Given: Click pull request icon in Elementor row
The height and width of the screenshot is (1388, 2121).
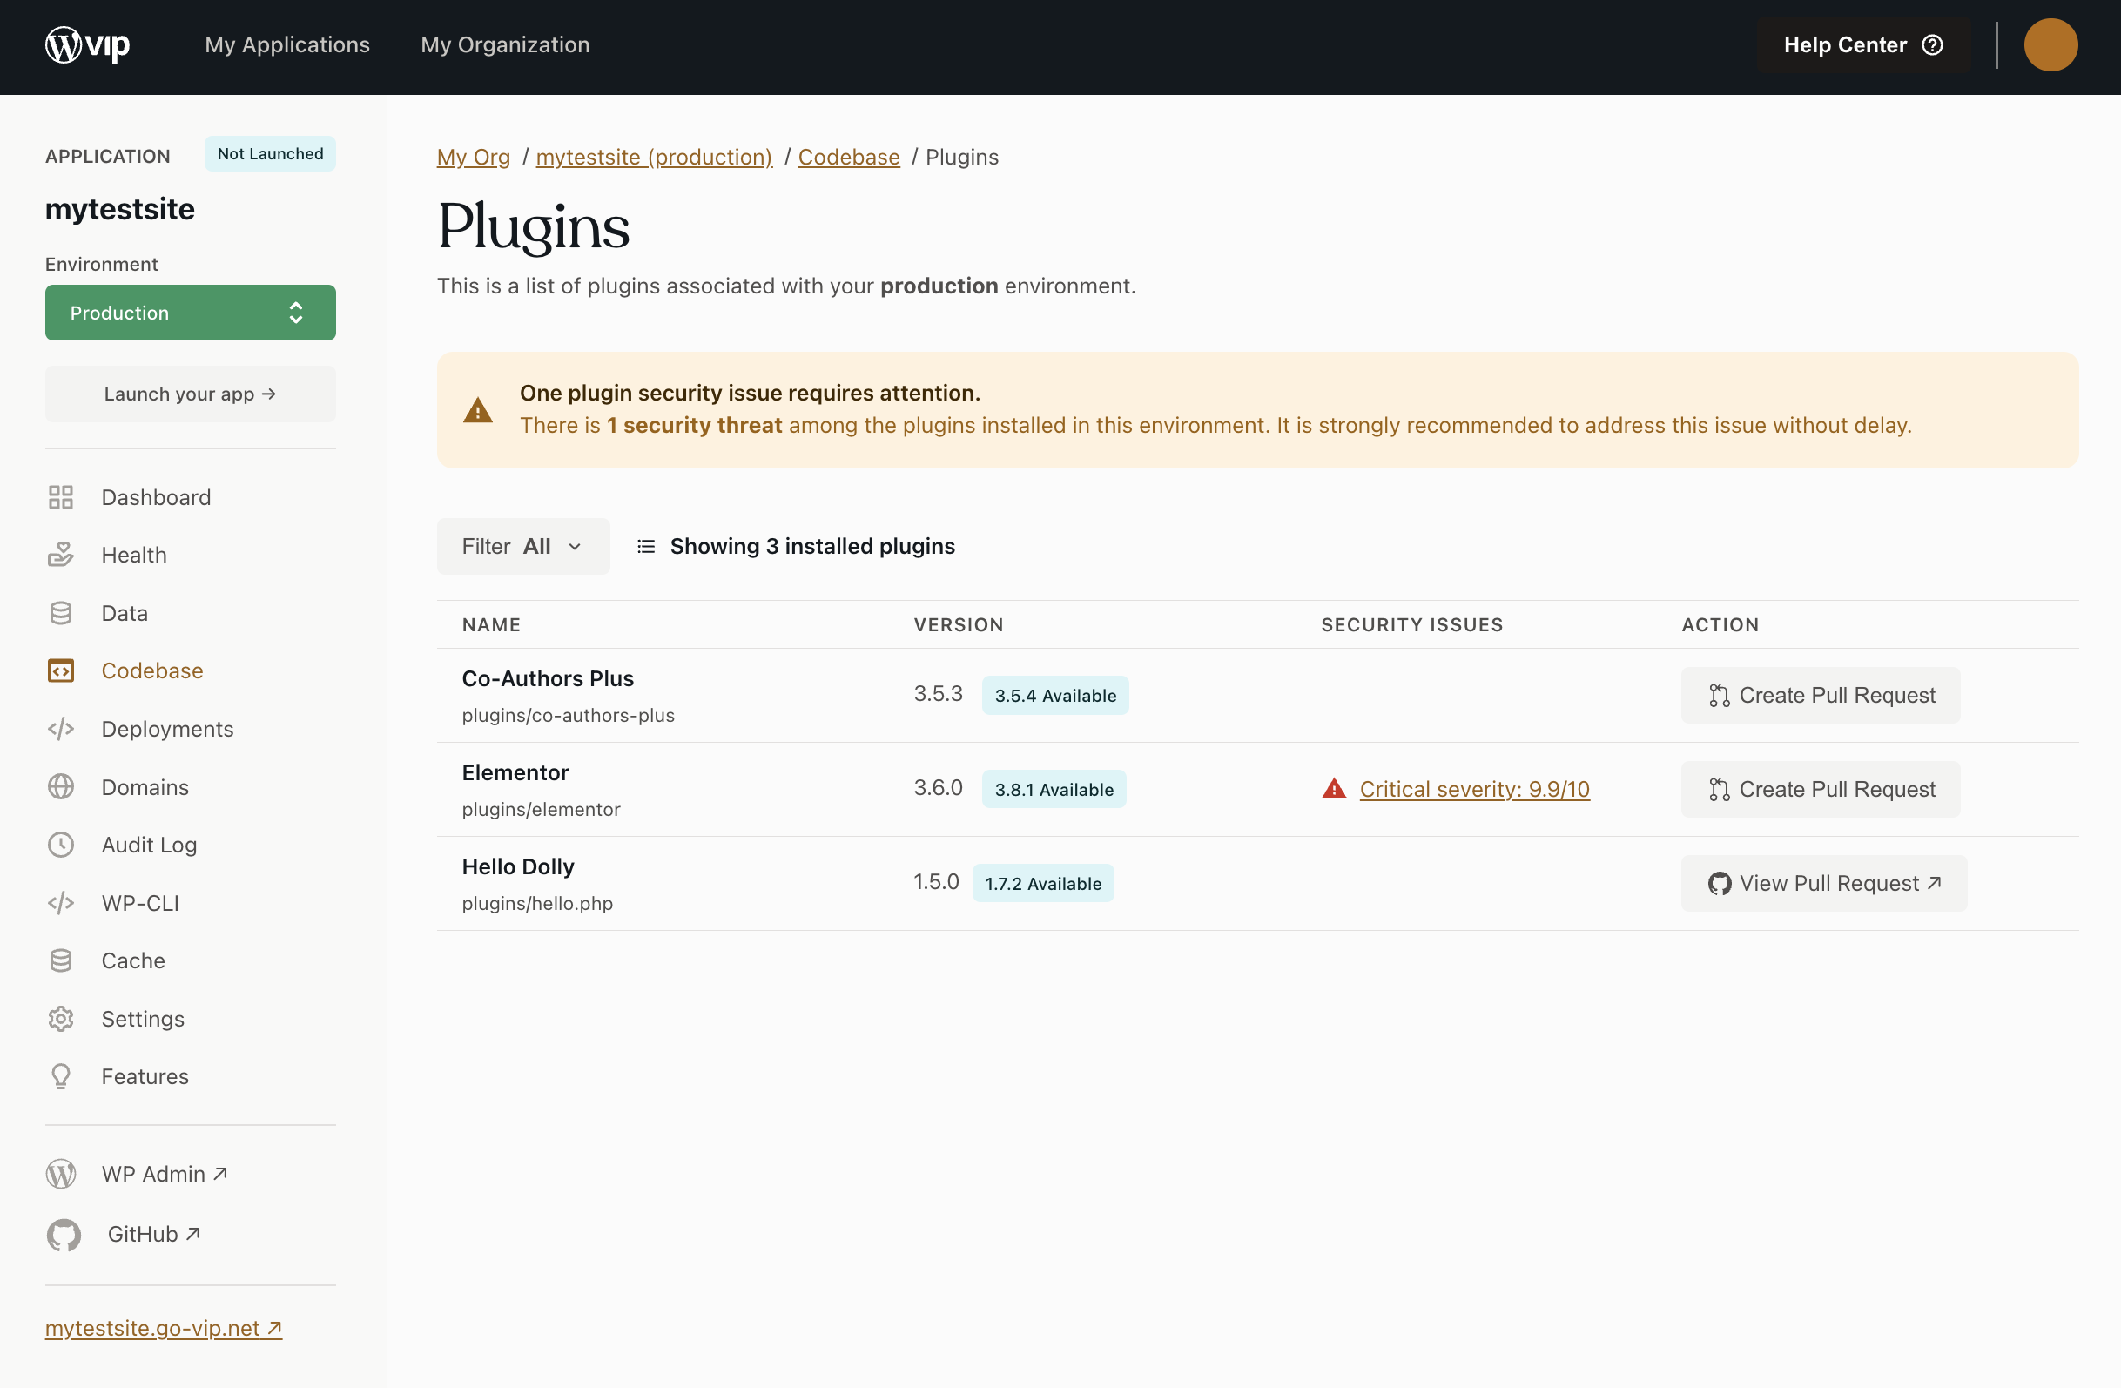Looking at the screenshot, I should click(1719, 790).
